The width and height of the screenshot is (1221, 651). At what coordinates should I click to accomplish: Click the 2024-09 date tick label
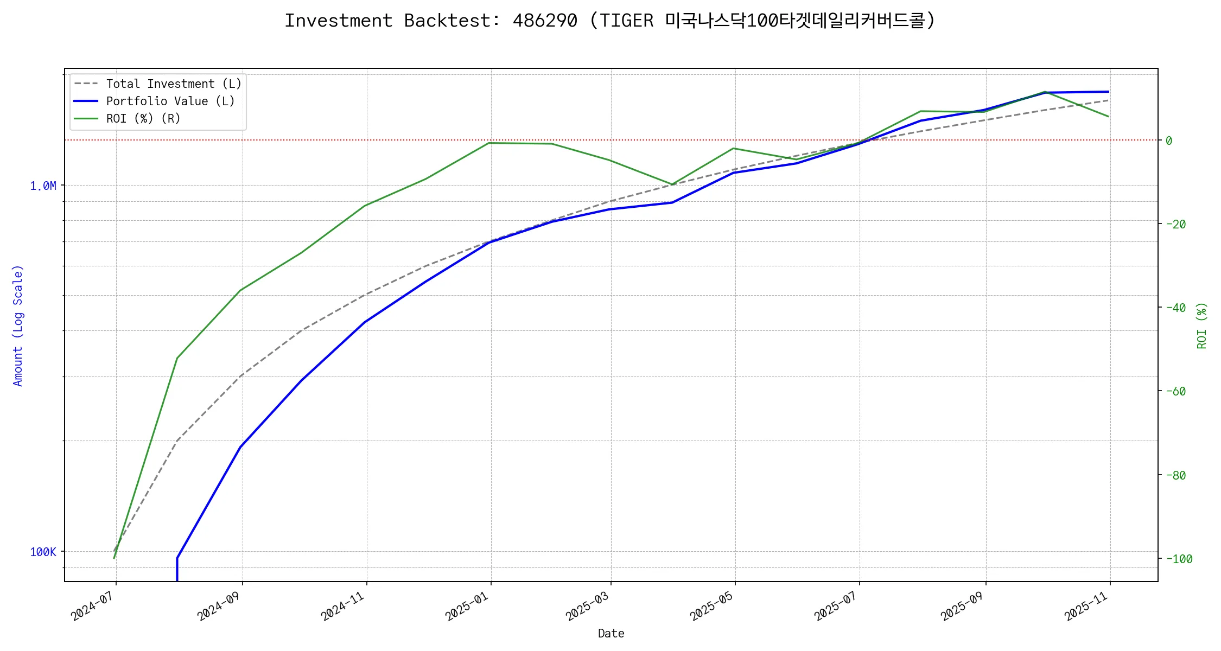point(218,605)
